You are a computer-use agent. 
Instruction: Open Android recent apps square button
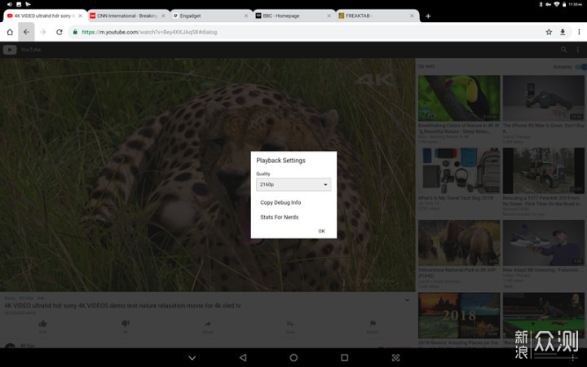(344, 358)
